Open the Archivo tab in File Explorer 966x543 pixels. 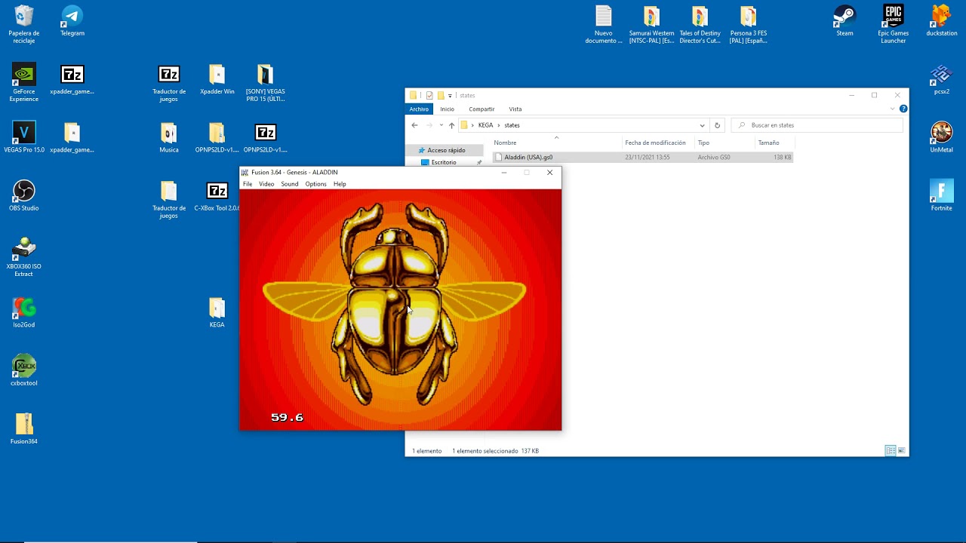419,109
